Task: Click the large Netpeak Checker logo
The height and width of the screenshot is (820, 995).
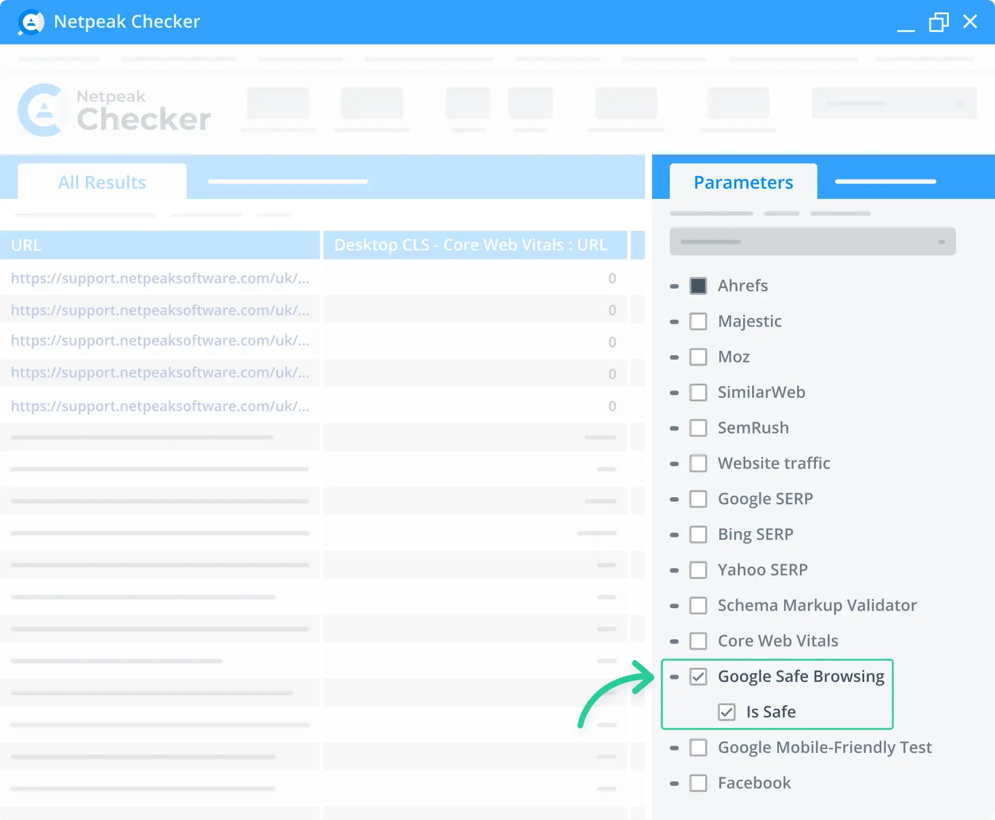Action: click(114, 110)
